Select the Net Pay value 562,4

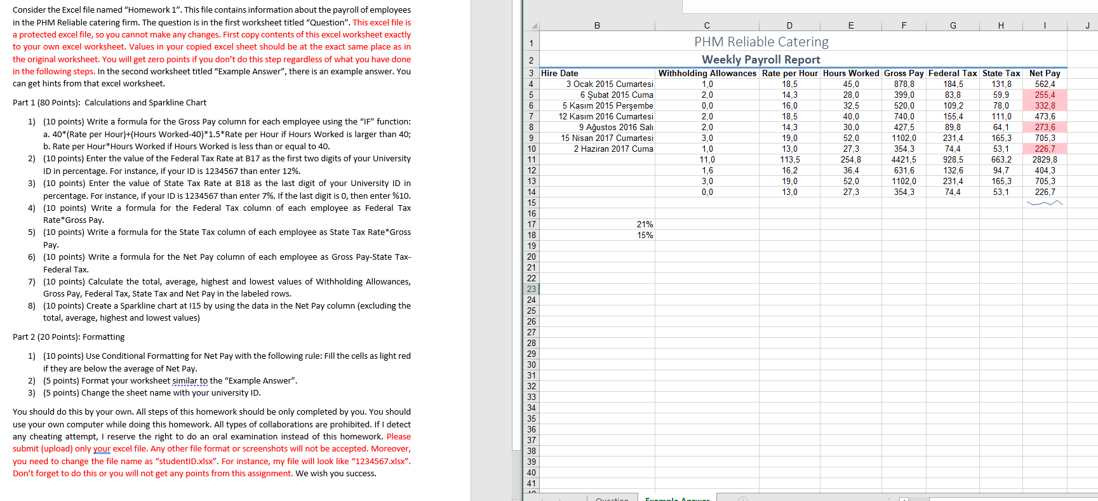click(x=1045, y=84)
